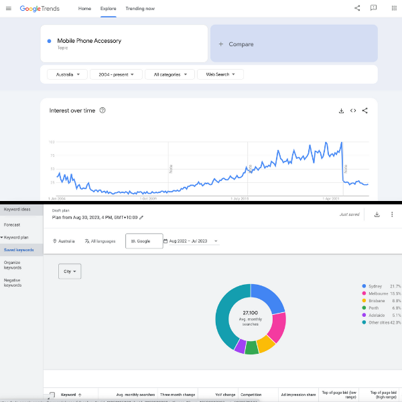The width and height of the screenshot is (402, 402).
Task: Tick the select-all keywords checkbox
Action: 52,395
